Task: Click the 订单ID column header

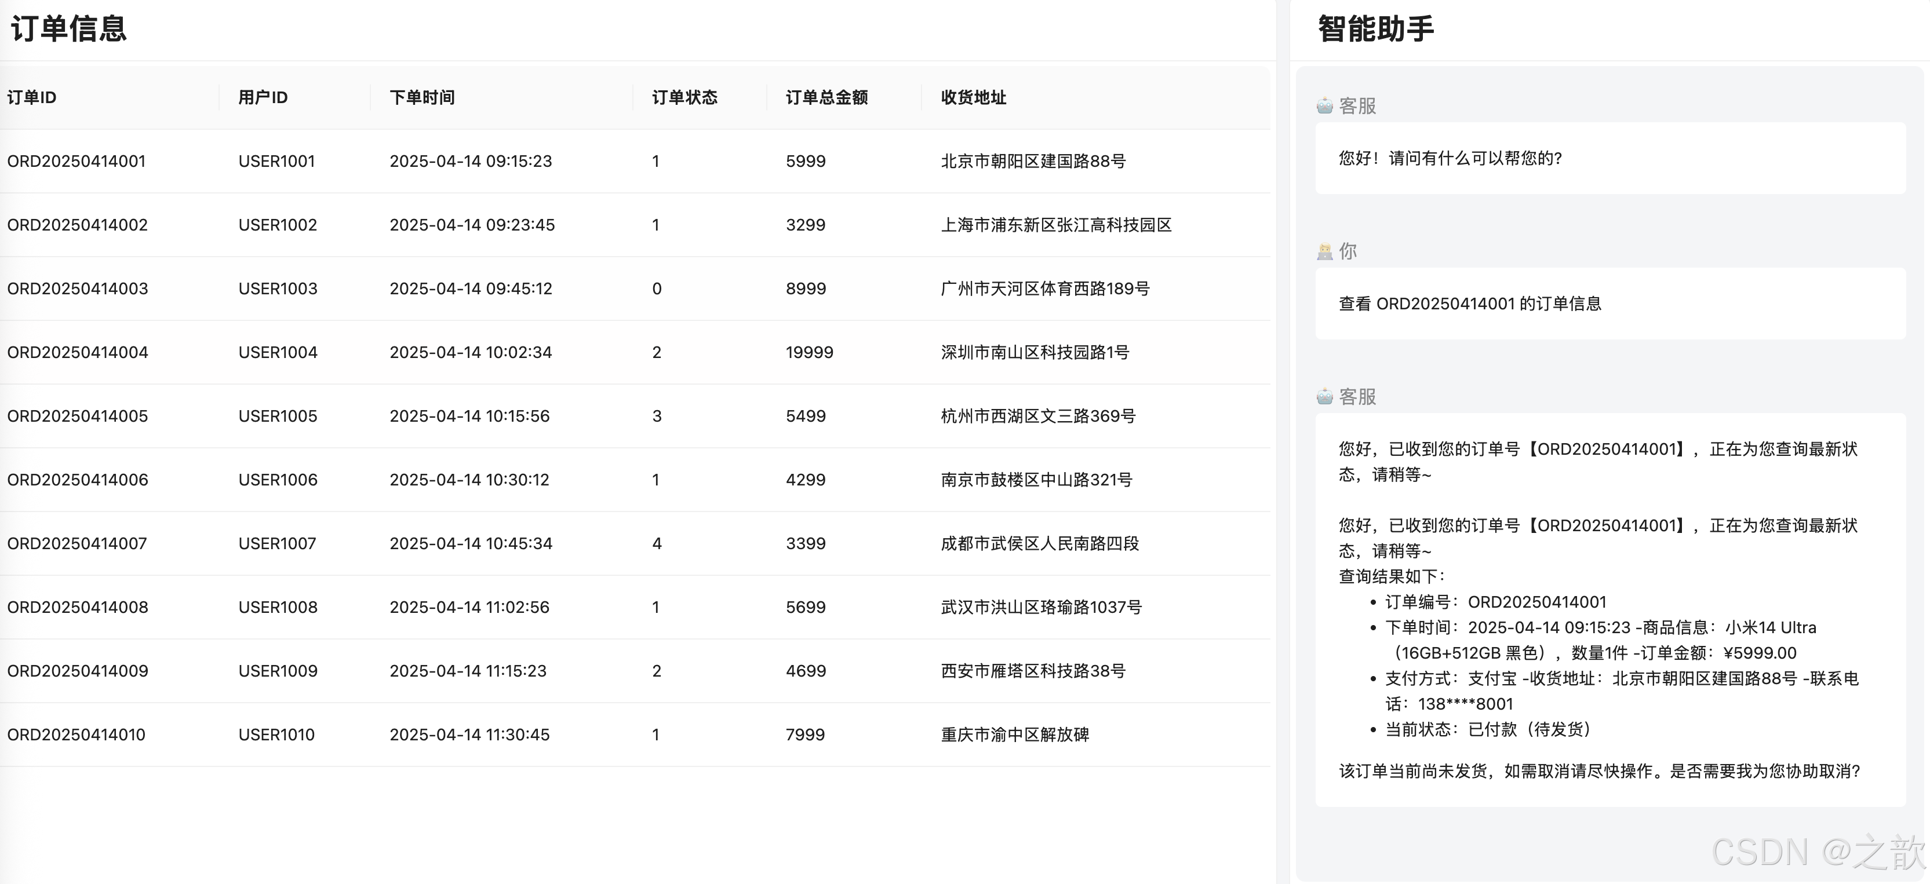Action: coord(31,97)
